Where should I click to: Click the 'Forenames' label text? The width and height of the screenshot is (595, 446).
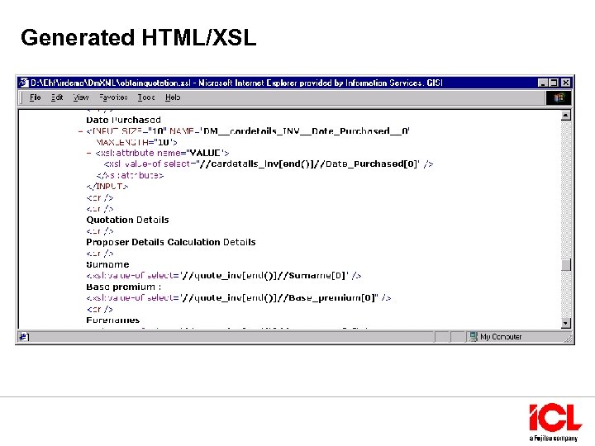[x=113, y=320]
